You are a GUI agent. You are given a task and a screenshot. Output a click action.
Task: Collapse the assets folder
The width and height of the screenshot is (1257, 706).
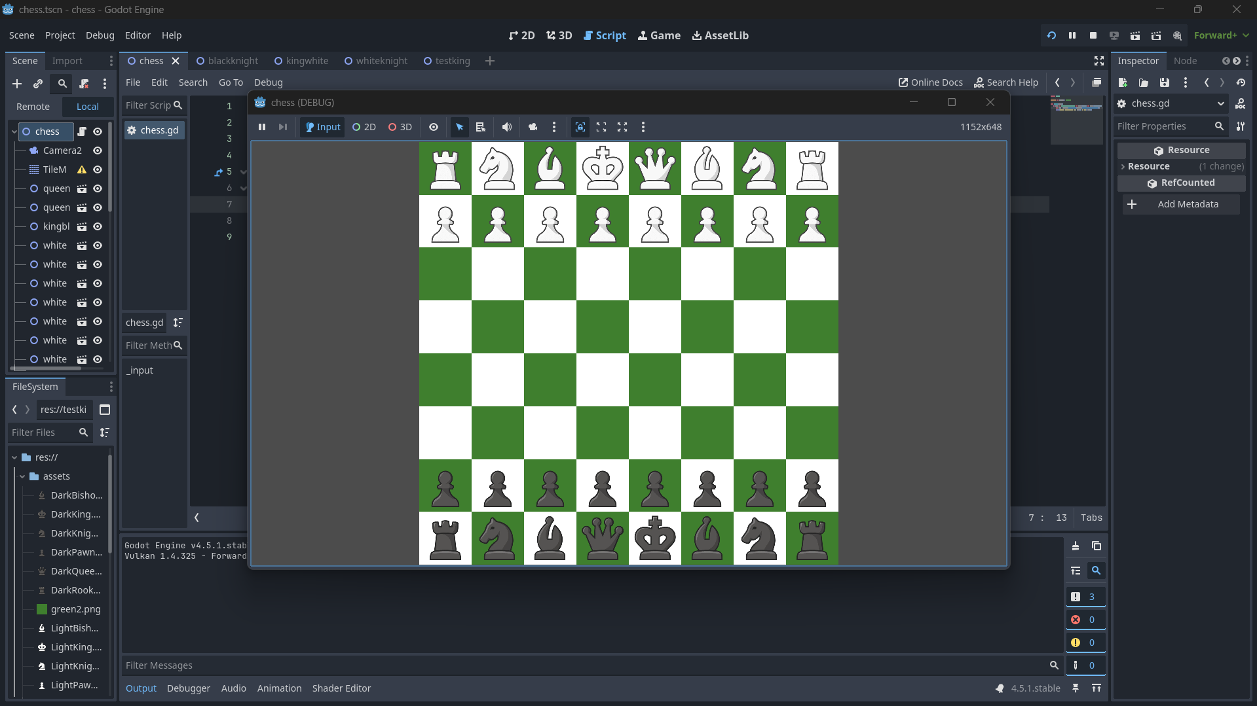pos(22,476)
